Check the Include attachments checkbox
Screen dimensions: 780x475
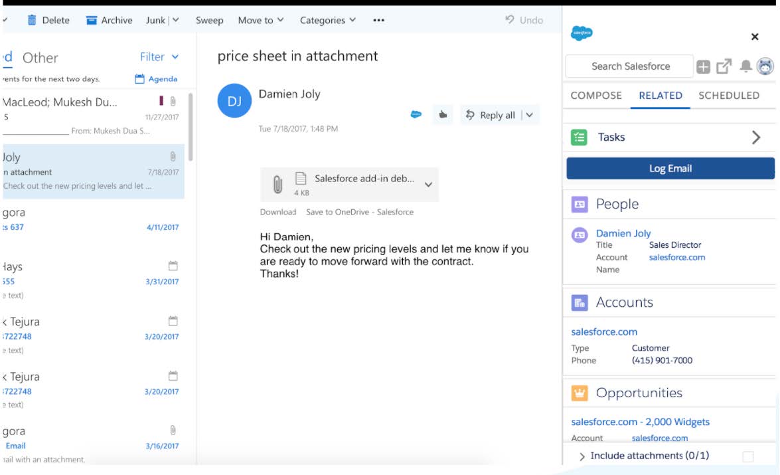pos(748,456)
